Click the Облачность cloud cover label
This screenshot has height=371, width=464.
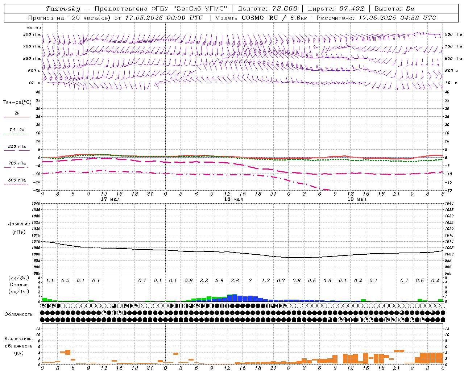tap(18, 314)
